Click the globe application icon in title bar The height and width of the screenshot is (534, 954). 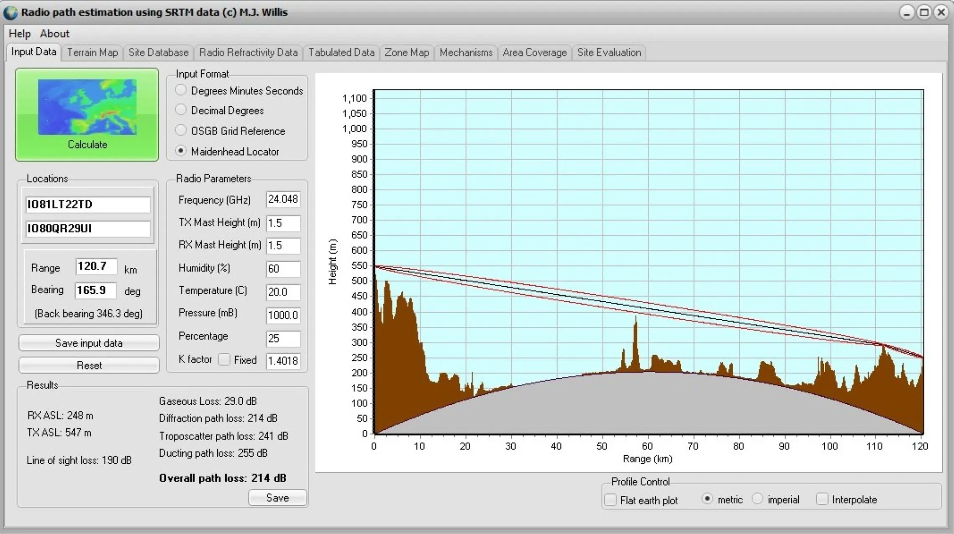10,13
